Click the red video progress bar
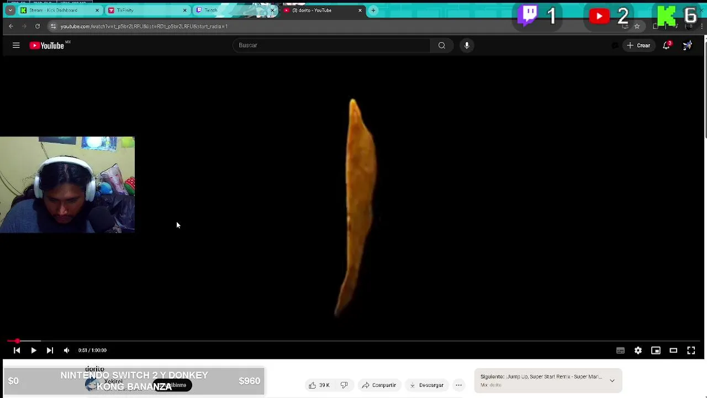Viewport: 707px width, 398px height. [353, 341]
